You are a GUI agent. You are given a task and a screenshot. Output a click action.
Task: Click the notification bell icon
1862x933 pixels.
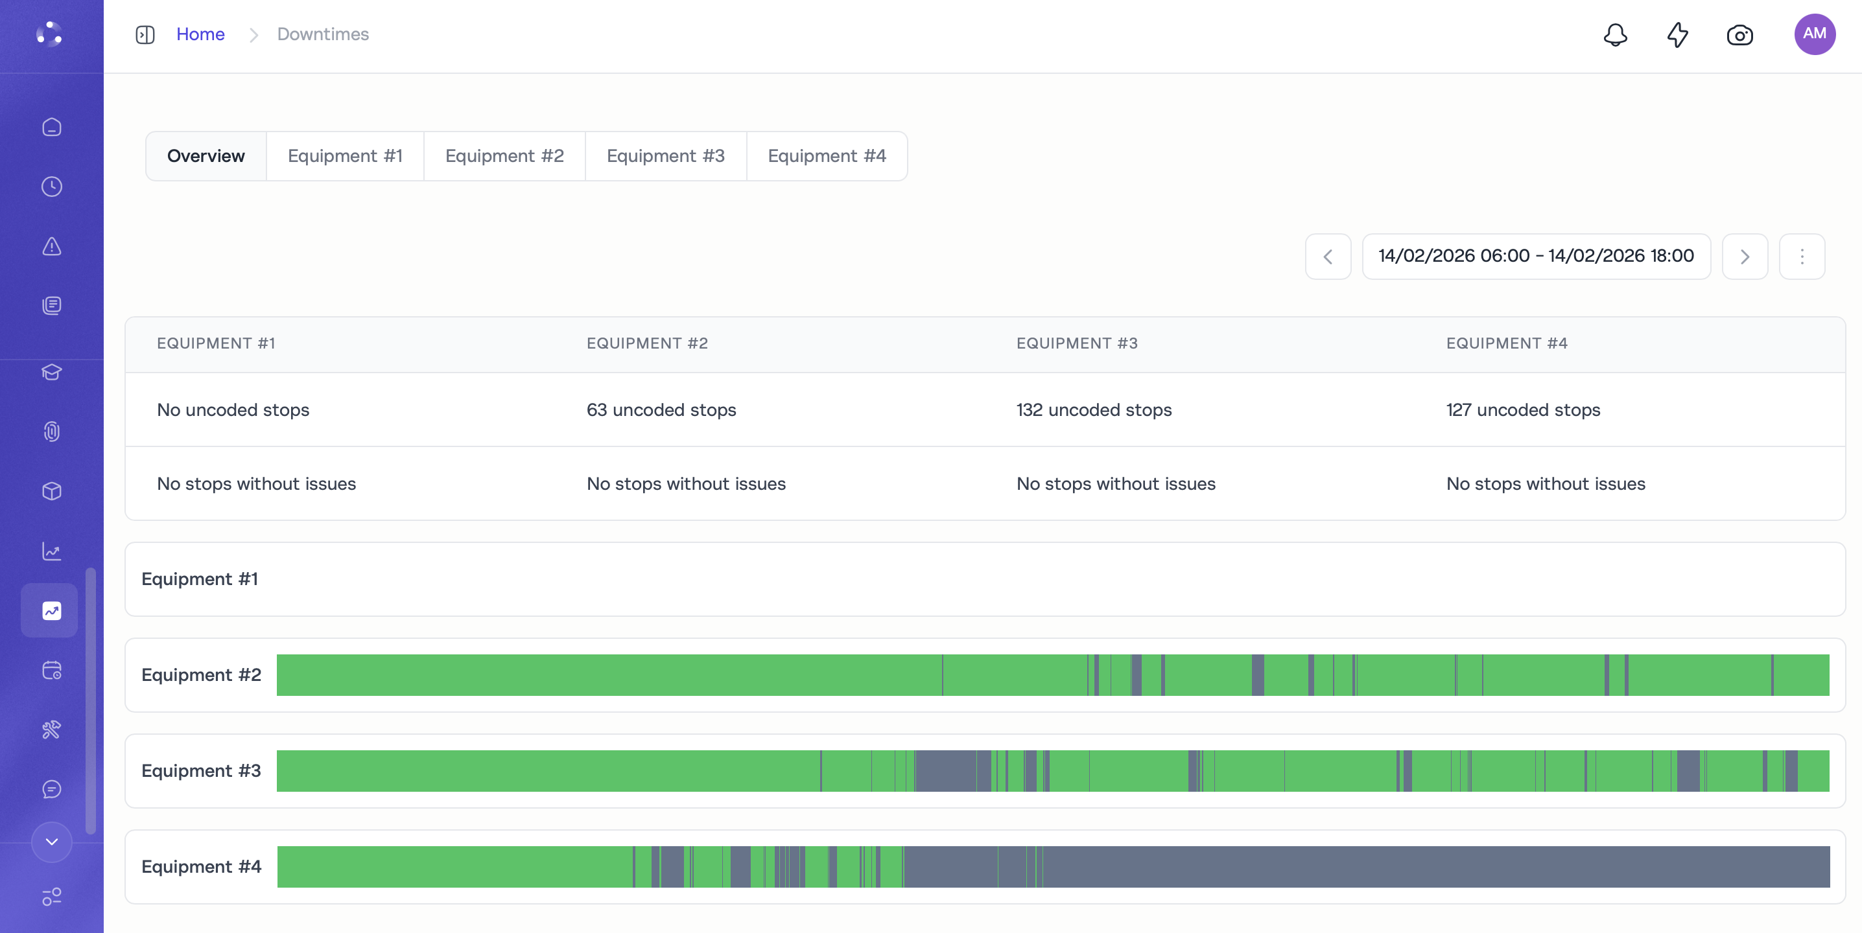click(x=1615, y=34)
